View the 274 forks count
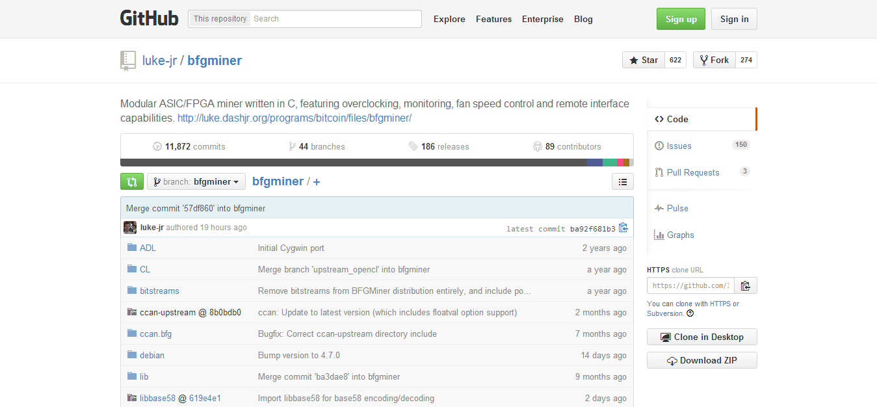This screenshot has height=407, width=877. 746,60
